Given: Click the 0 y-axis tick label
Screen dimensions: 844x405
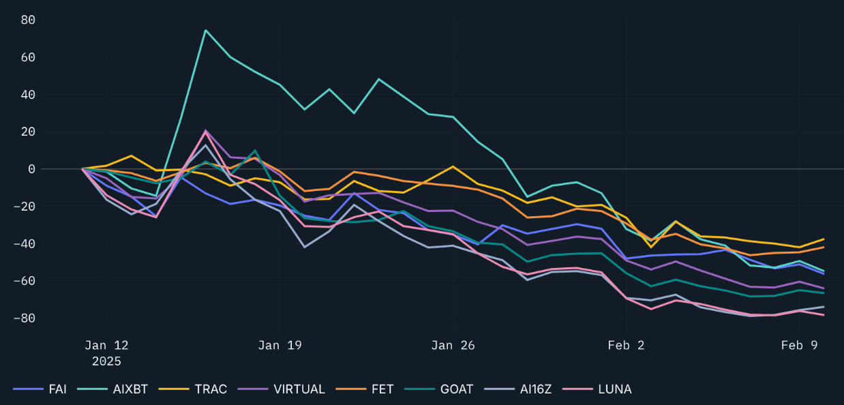Looking at the screenshot, I should 32,169.
